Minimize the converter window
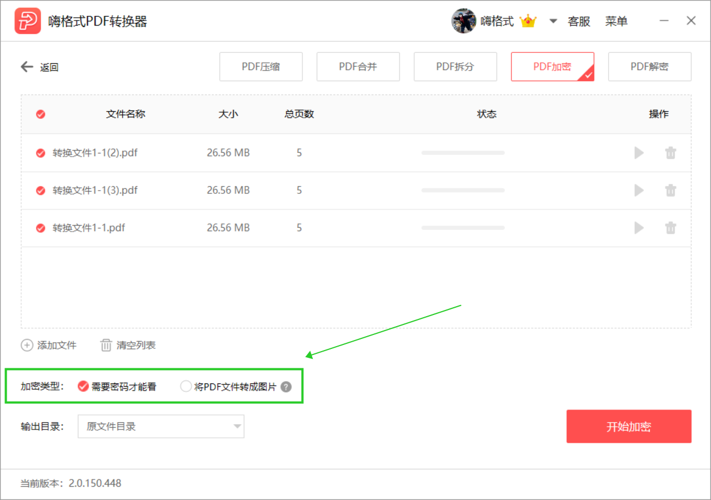Viewport: 711px width, 500px height. click(664, 21)
